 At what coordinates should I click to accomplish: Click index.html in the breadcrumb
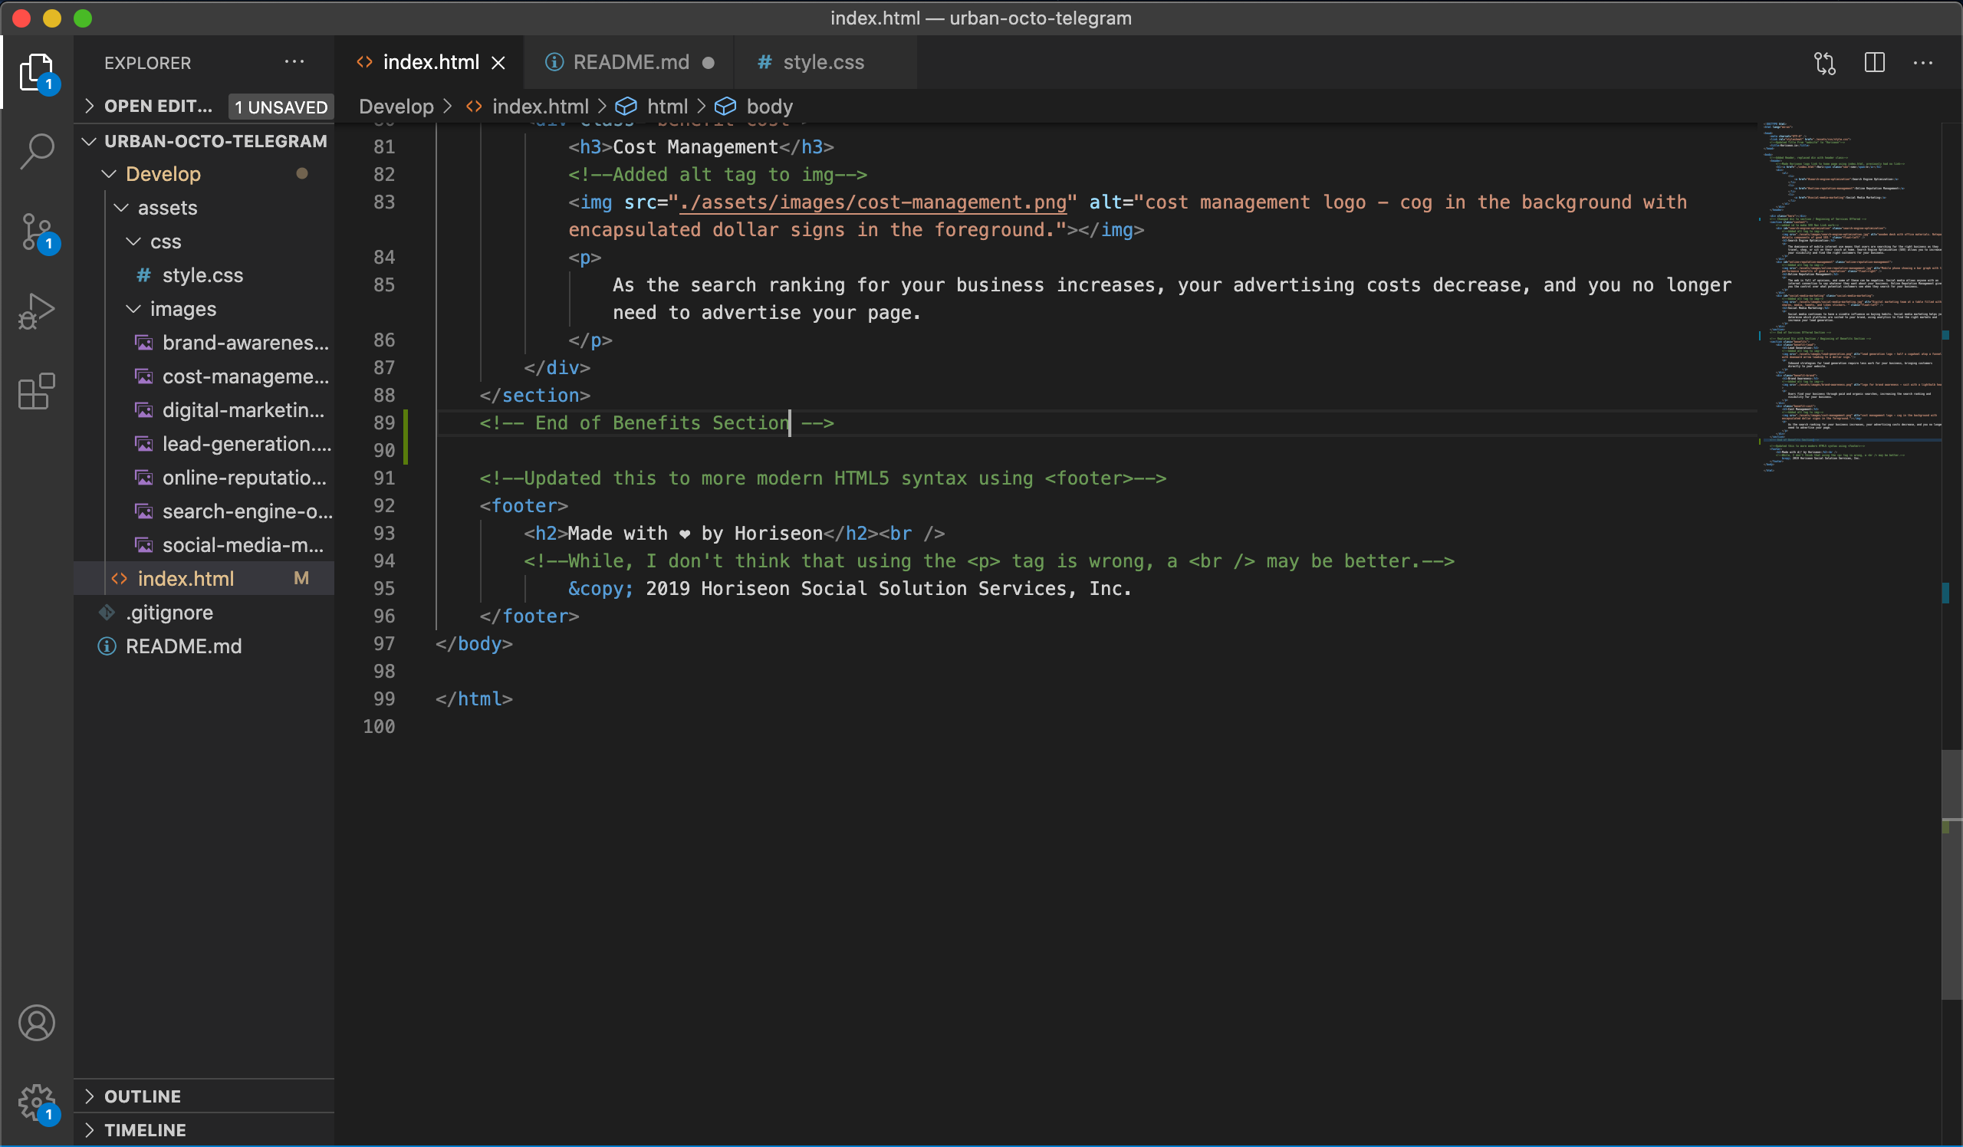point(540,106)
